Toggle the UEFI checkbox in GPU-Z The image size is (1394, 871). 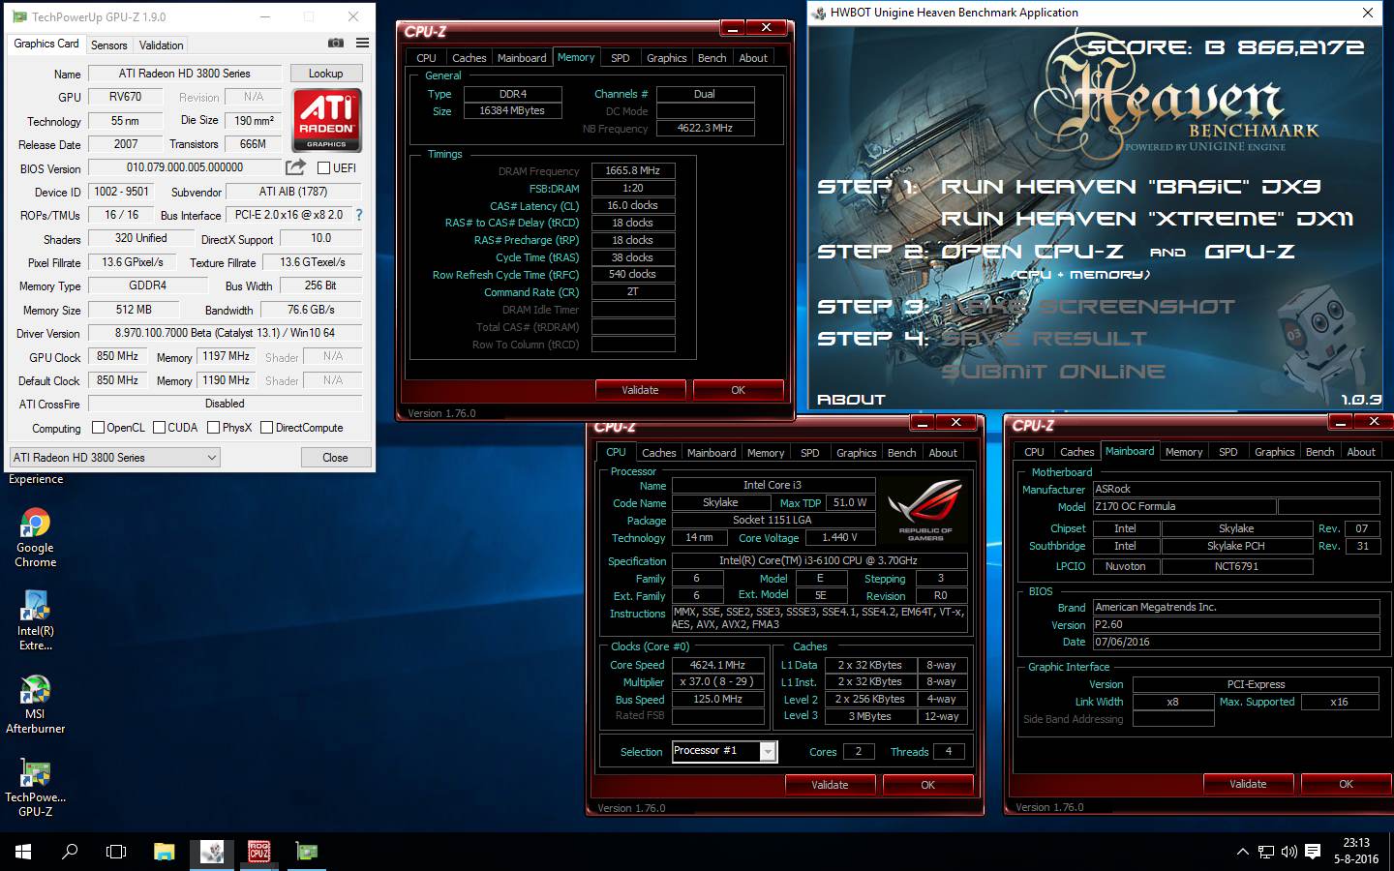click(324, 167)
